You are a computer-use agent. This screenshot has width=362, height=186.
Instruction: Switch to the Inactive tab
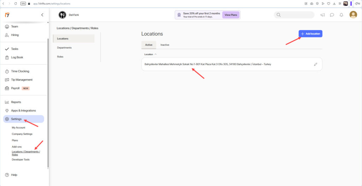click(x=165, y=45)
